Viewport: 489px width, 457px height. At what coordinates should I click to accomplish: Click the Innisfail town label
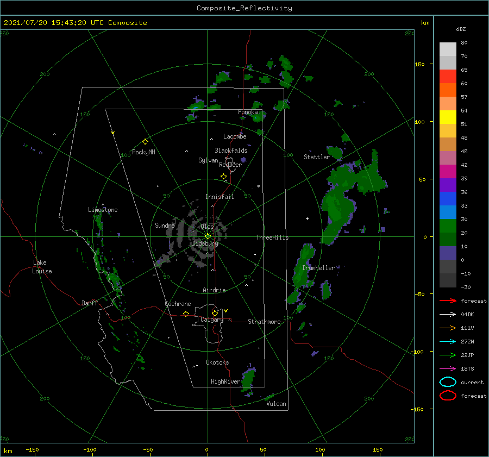coord(220,197)
